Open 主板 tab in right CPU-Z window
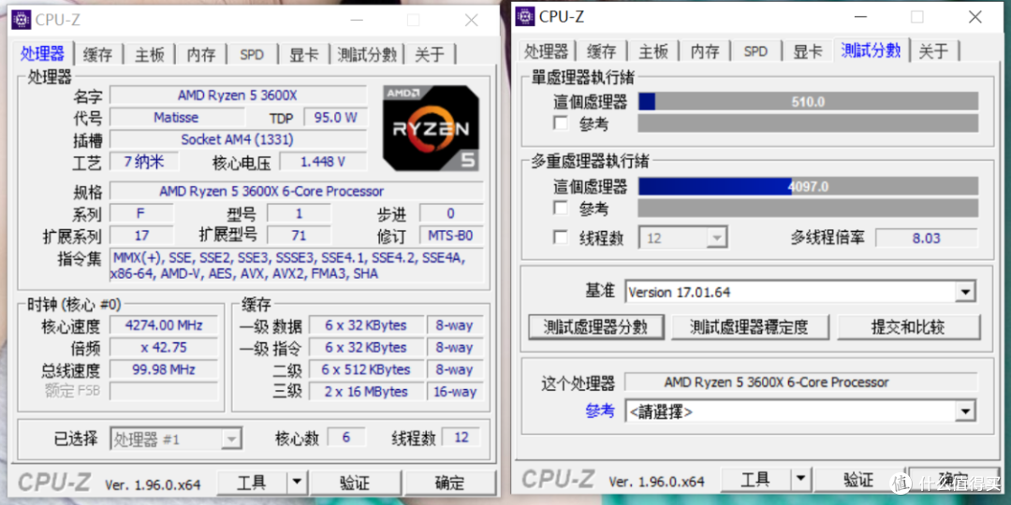Viewport: 1011px width, 505px height. point(653,51)
